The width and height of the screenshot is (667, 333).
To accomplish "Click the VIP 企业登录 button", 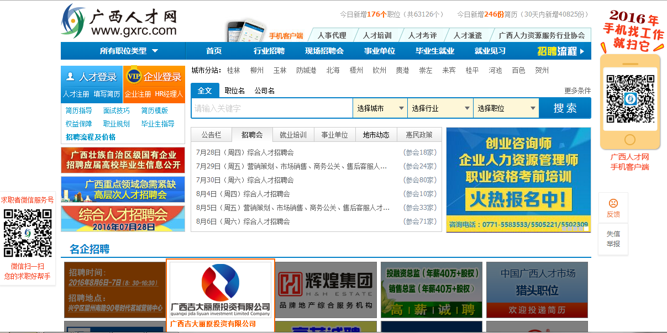I will pyautogui.click(x=154, y=77).
